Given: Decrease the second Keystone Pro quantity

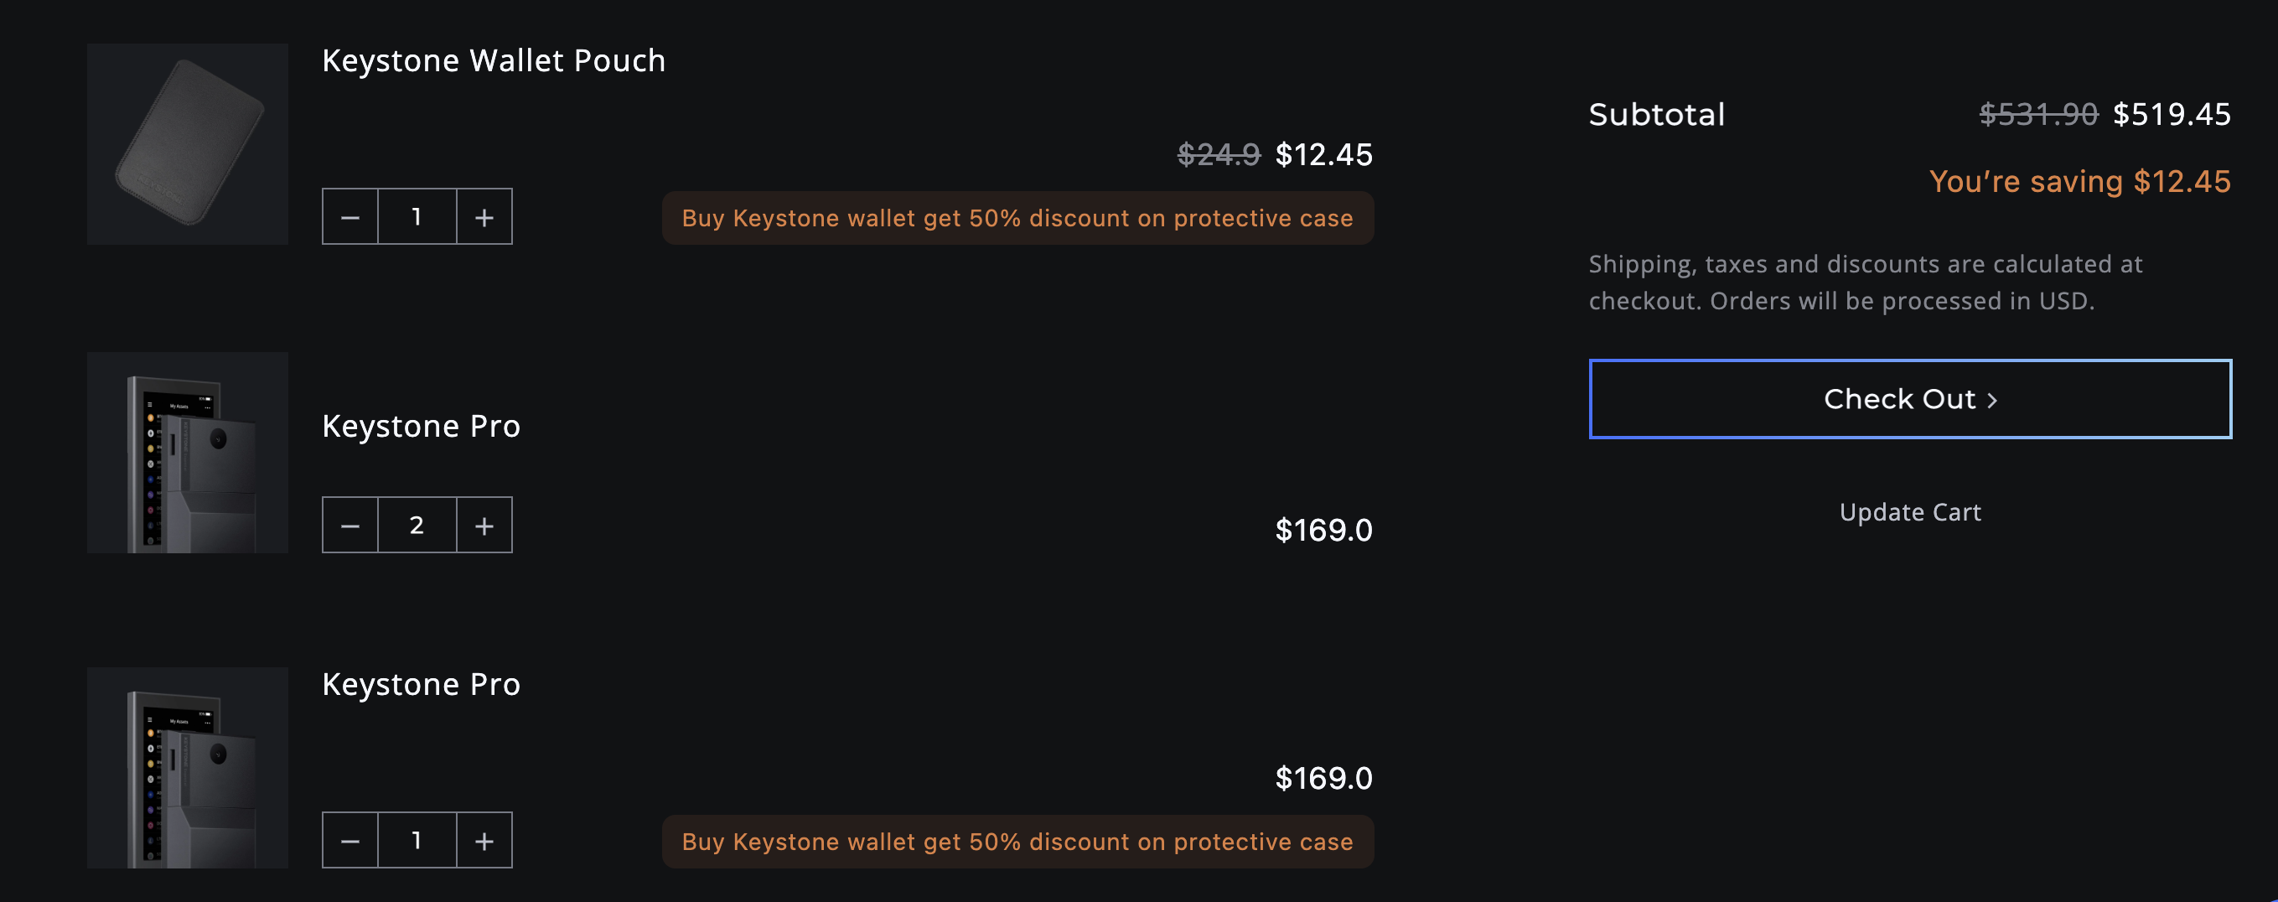Looking at the screenshot, I should pyautogui.click(x=350, y=840).
